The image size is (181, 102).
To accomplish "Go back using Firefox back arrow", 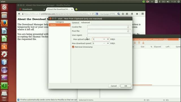I will coord(19,14).
